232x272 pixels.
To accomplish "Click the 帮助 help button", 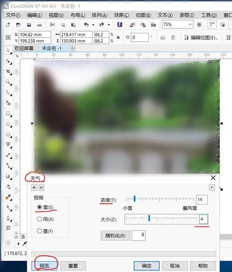I will (203, 266).
